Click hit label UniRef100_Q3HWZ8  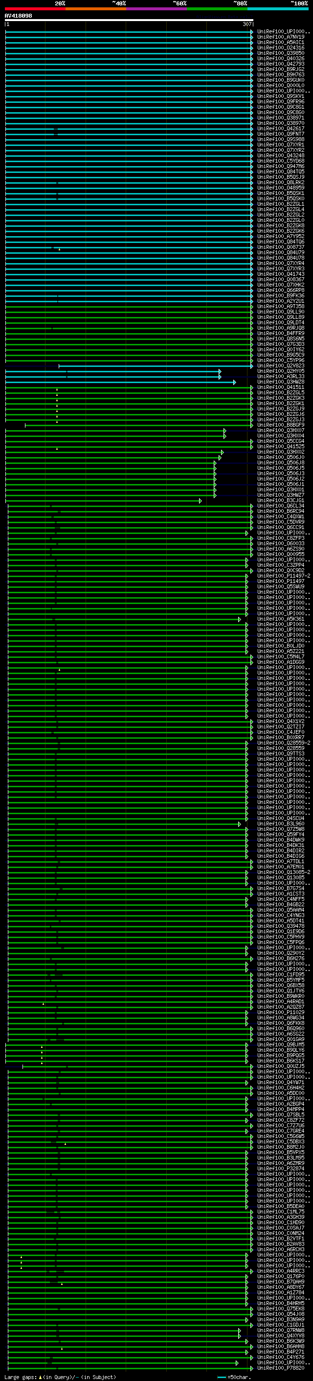coord(281,382)
